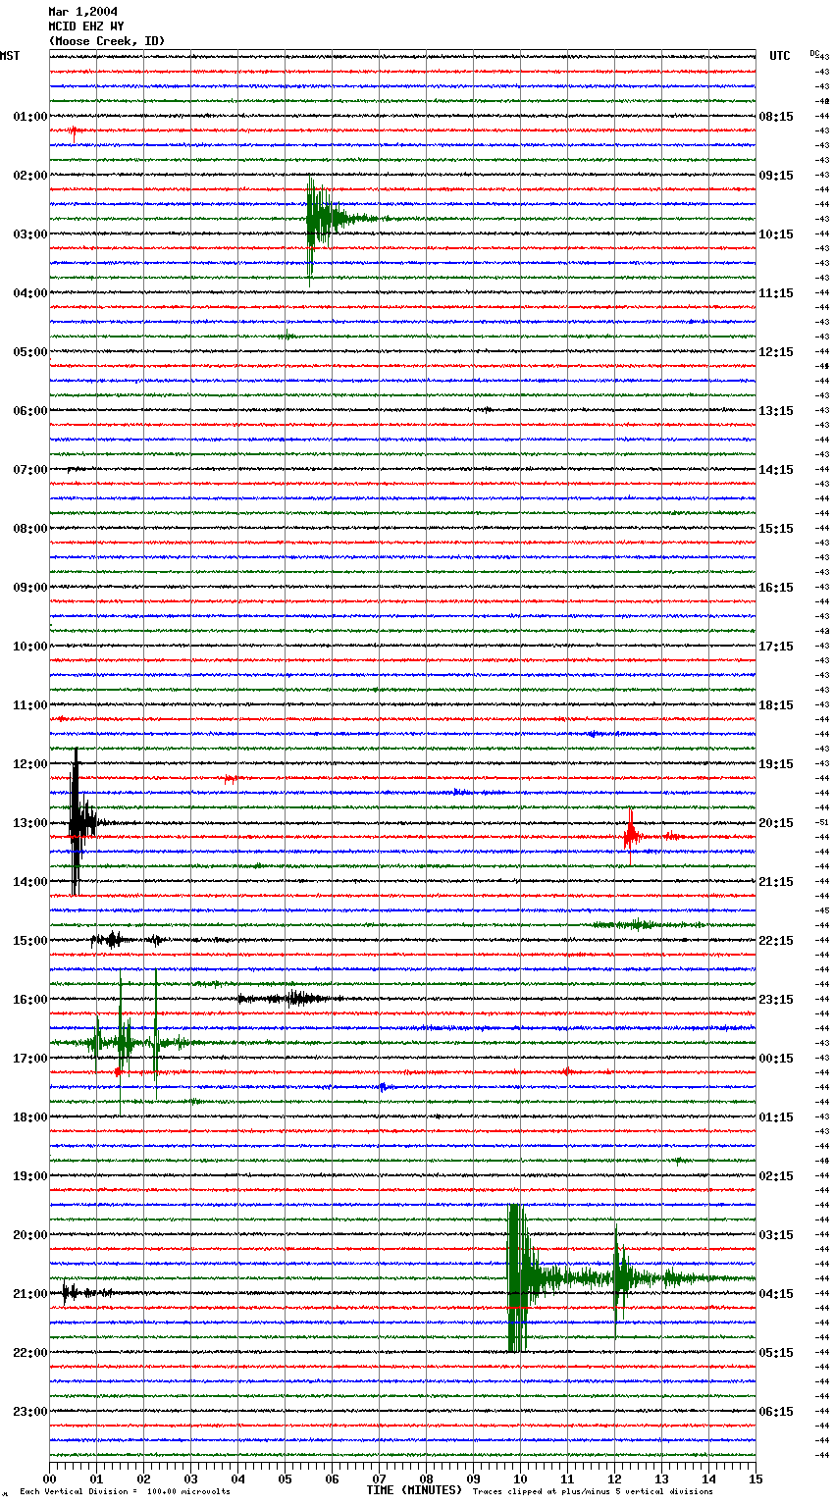The image size is (834, 1505).
Task: Select the '05:00' MST time label
Action: coord(30,352)
